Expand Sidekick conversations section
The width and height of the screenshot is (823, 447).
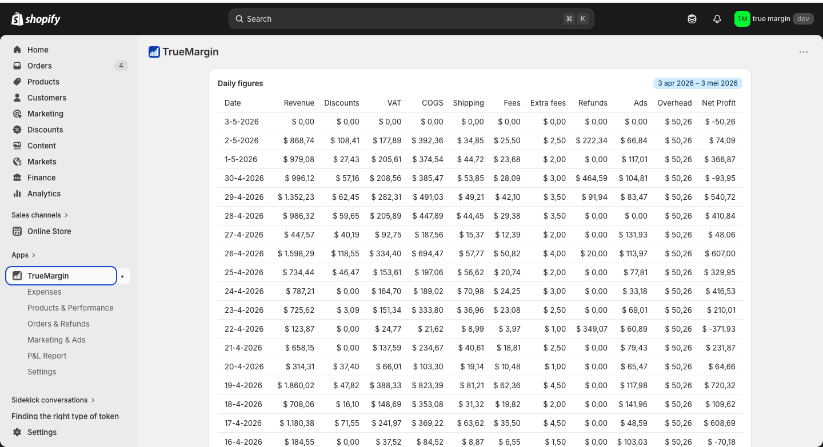[x=53, y=400]
